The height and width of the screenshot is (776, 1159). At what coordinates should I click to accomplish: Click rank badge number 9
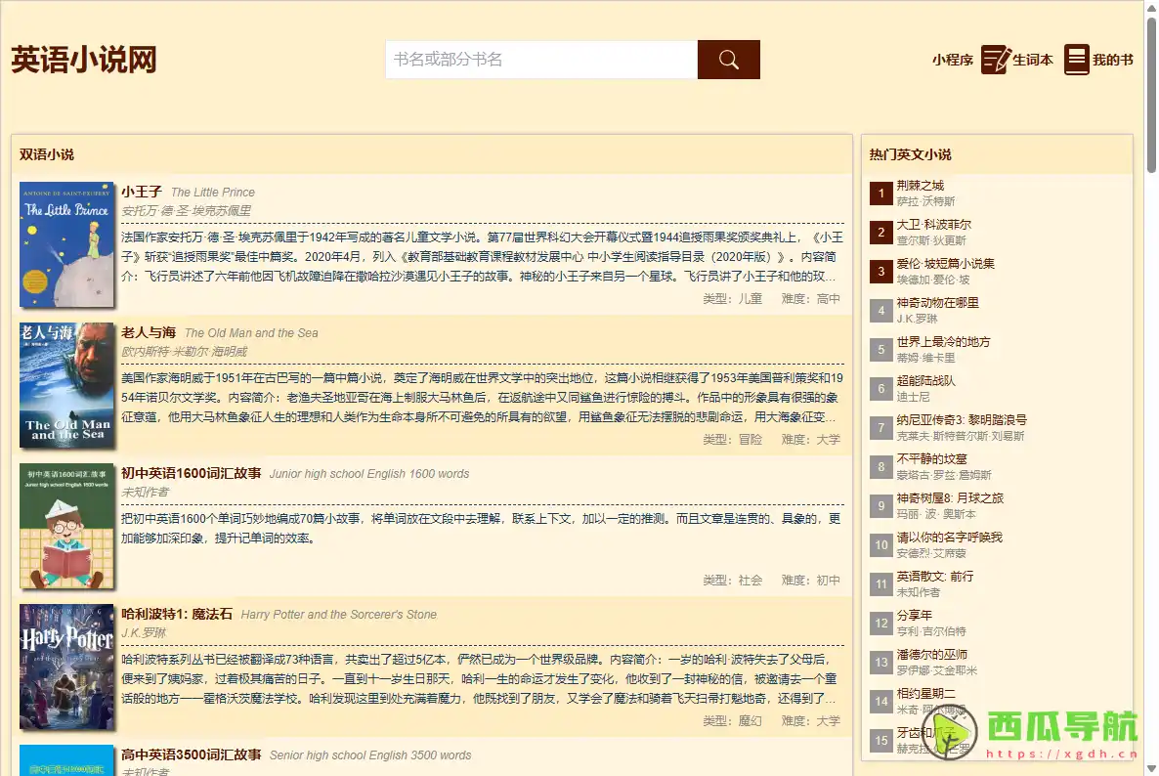[x=881, y=506]
